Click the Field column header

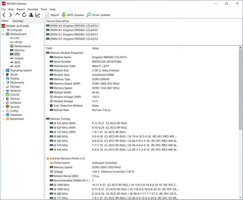click(68, 48)
